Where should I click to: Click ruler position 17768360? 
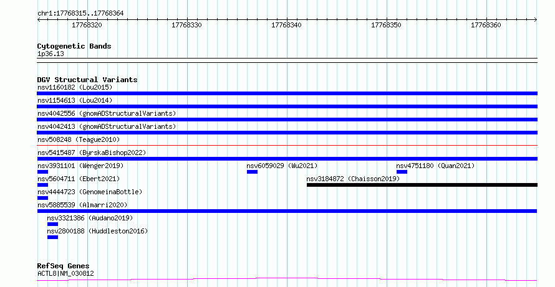[x=486, y=25]
